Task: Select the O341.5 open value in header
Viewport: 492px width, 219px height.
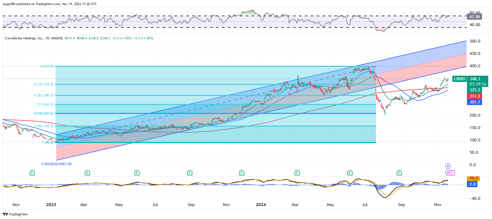Action: (x=70, y=38)
